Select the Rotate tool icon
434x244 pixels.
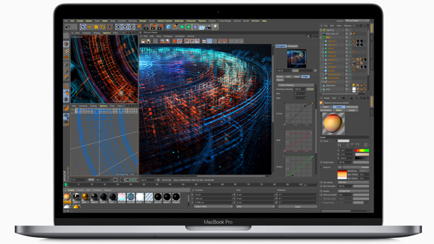click(102, 27)
